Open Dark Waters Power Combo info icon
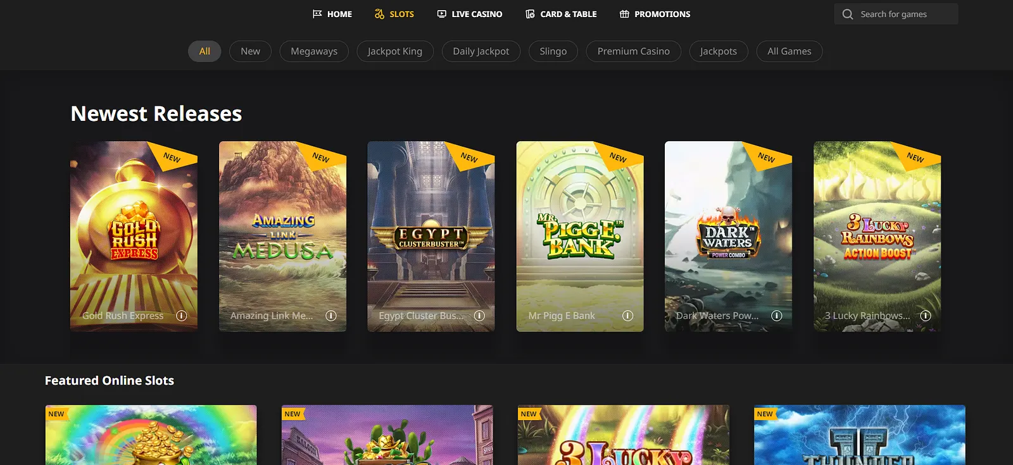 [776, 316]
